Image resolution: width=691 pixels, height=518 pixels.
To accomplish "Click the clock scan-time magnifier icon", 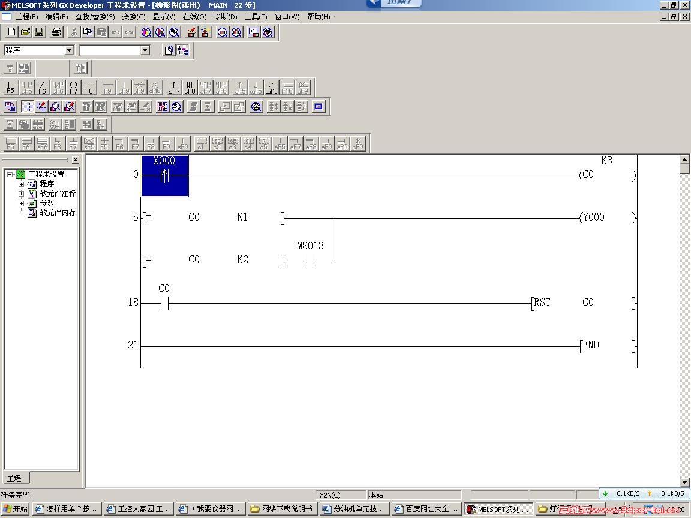I will (177, 107).
